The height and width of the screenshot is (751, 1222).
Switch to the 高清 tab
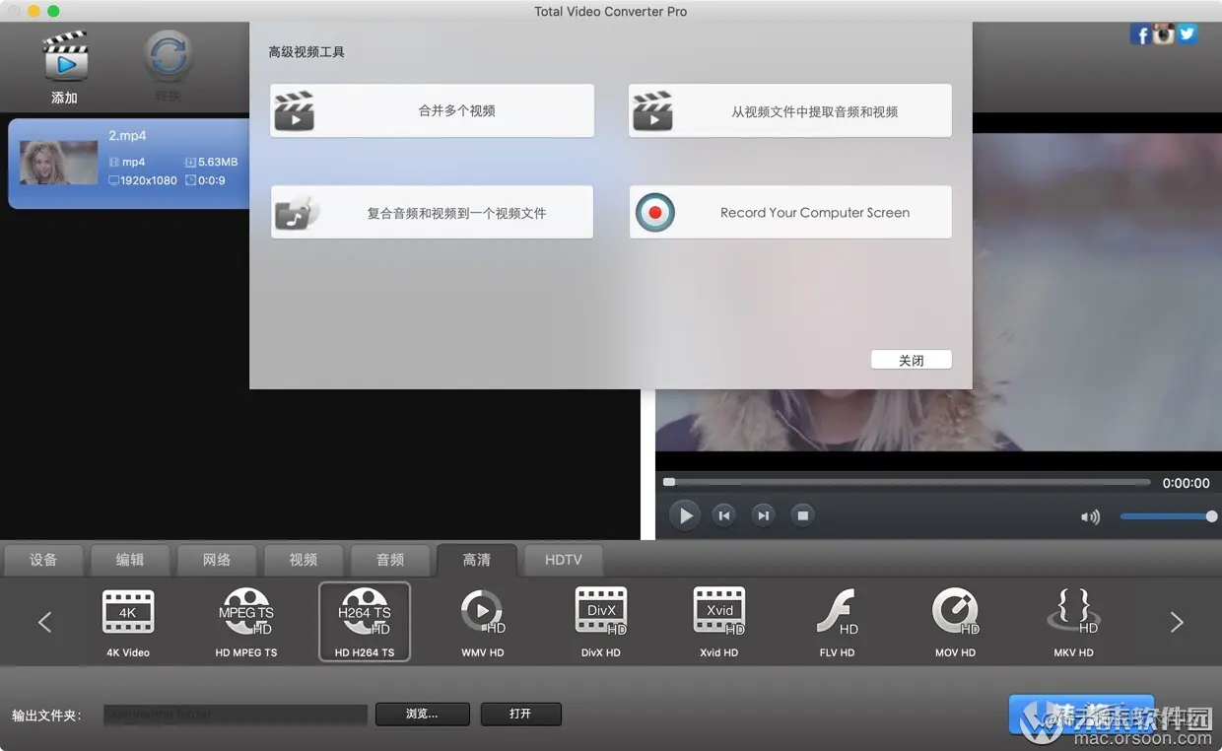477,560
